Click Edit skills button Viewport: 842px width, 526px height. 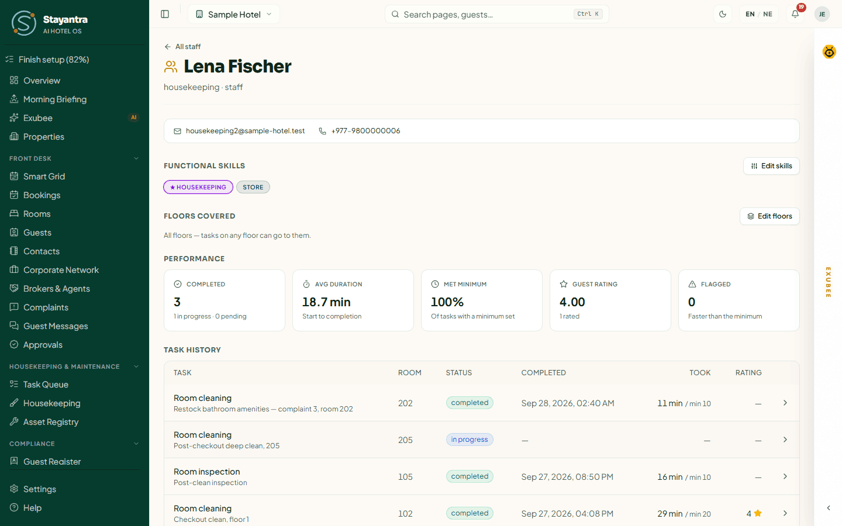coord(771,166)
